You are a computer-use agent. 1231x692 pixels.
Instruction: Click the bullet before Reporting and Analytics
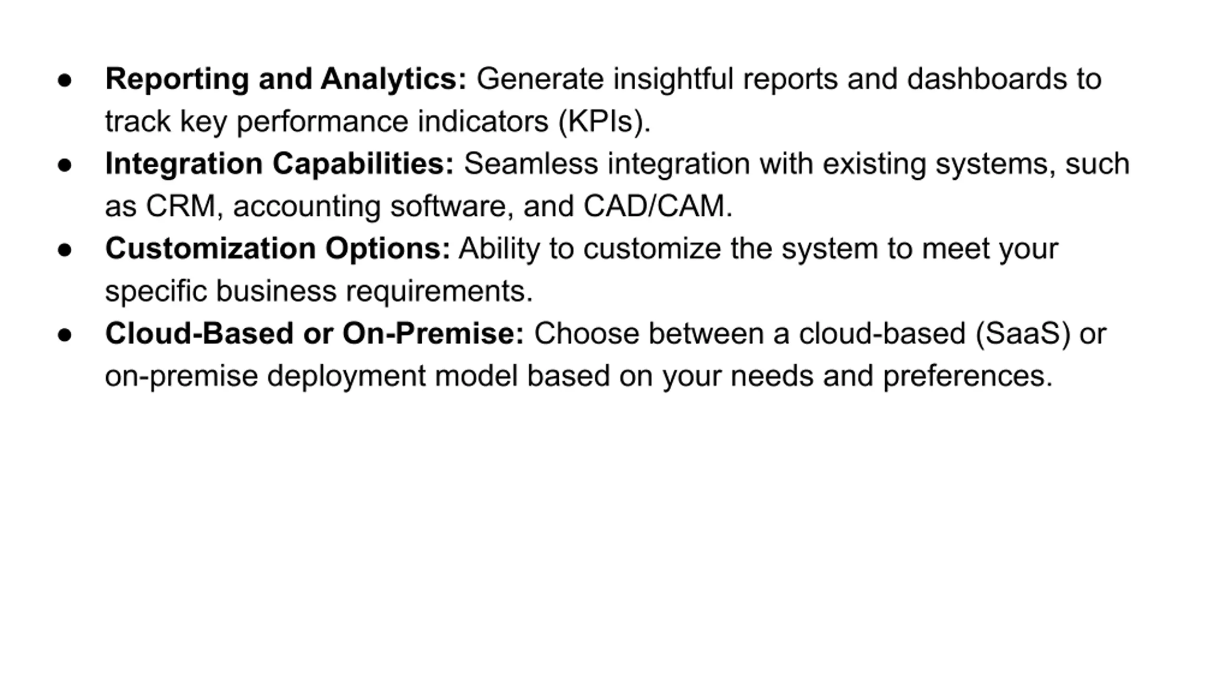click(x=64, y=80)
